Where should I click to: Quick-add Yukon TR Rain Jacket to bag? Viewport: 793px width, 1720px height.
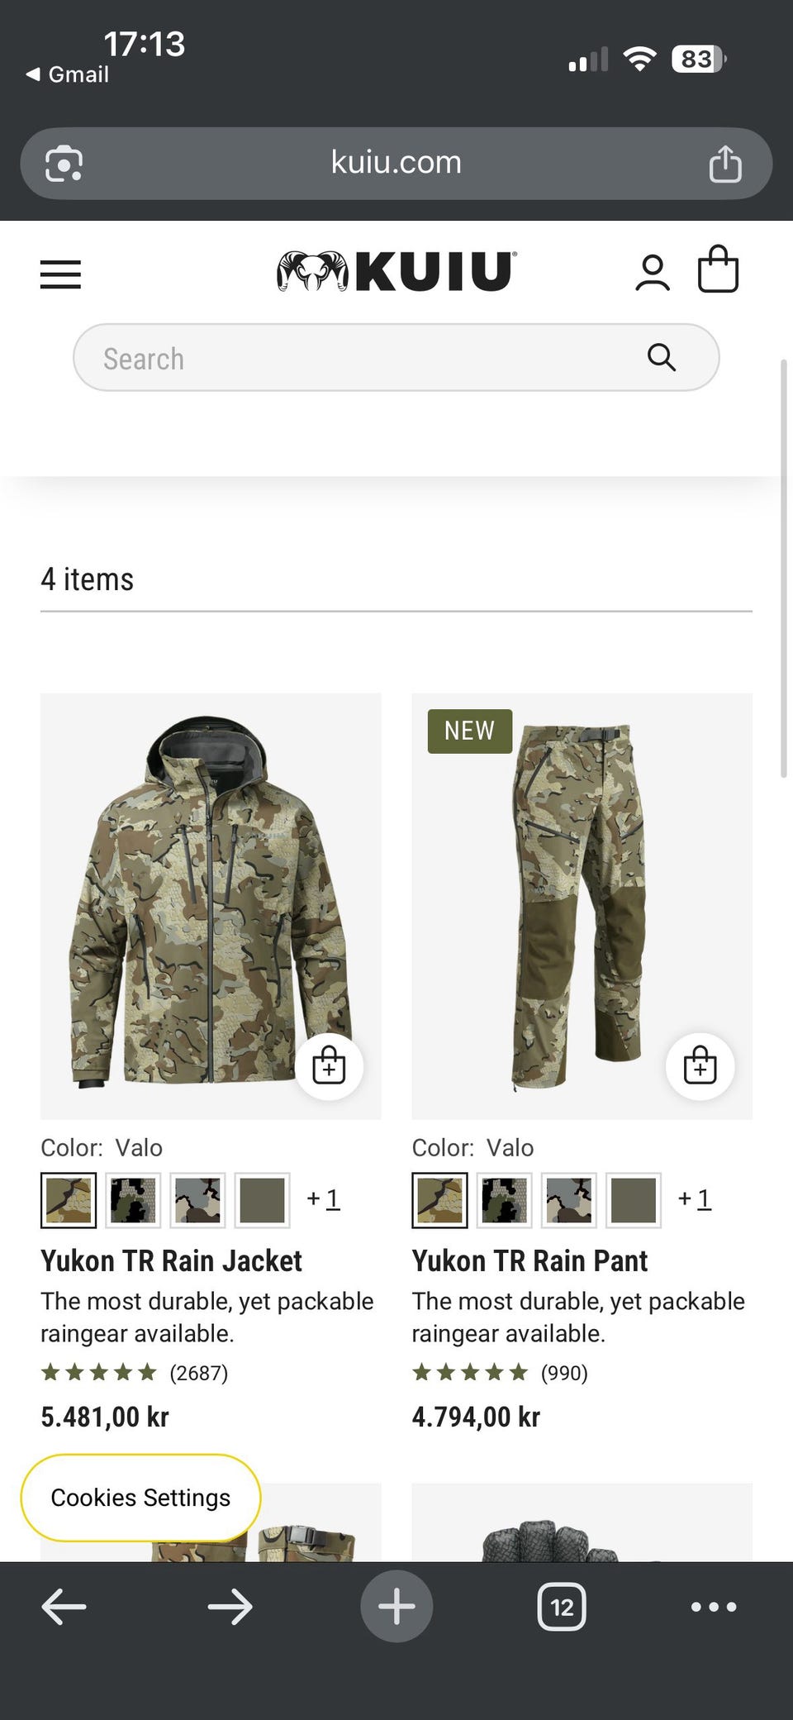(329, 1066)
